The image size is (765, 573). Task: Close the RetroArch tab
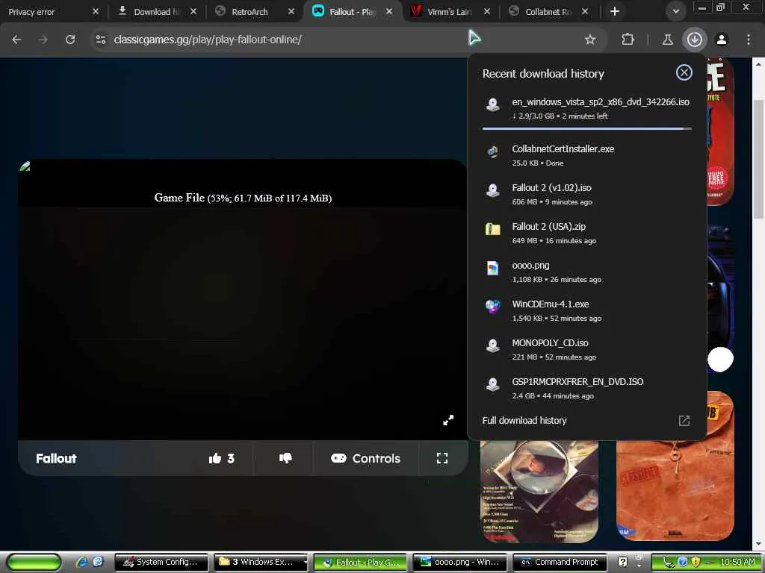point(291,11)
